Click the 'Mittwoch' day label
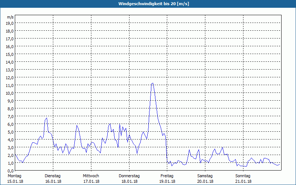 (x=91, y=176)
